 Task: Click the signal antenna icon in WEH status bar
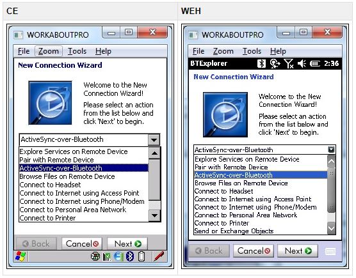pos(289,64)
